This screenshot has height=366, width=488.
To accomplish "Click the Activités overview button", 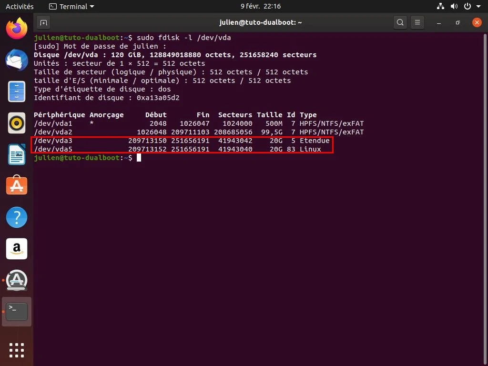I will tap(20, 7).
